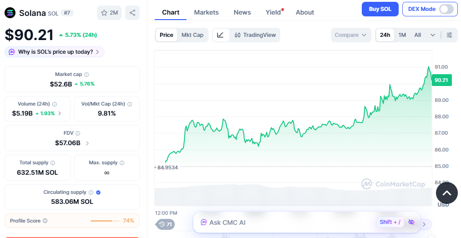461x238 pixels.
Task: Click the #7 rank badge
Action: click(x=67, y=13)
